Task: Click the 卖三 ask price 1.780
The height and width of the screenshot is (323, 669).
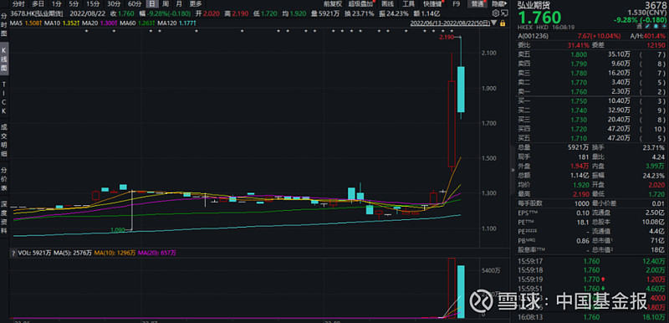Action: coord(579,73)
